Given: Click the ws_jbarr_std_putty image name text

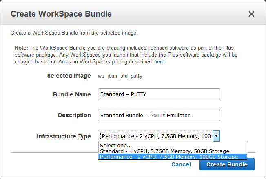Looking at the screenshot, I should coord(120,76).
